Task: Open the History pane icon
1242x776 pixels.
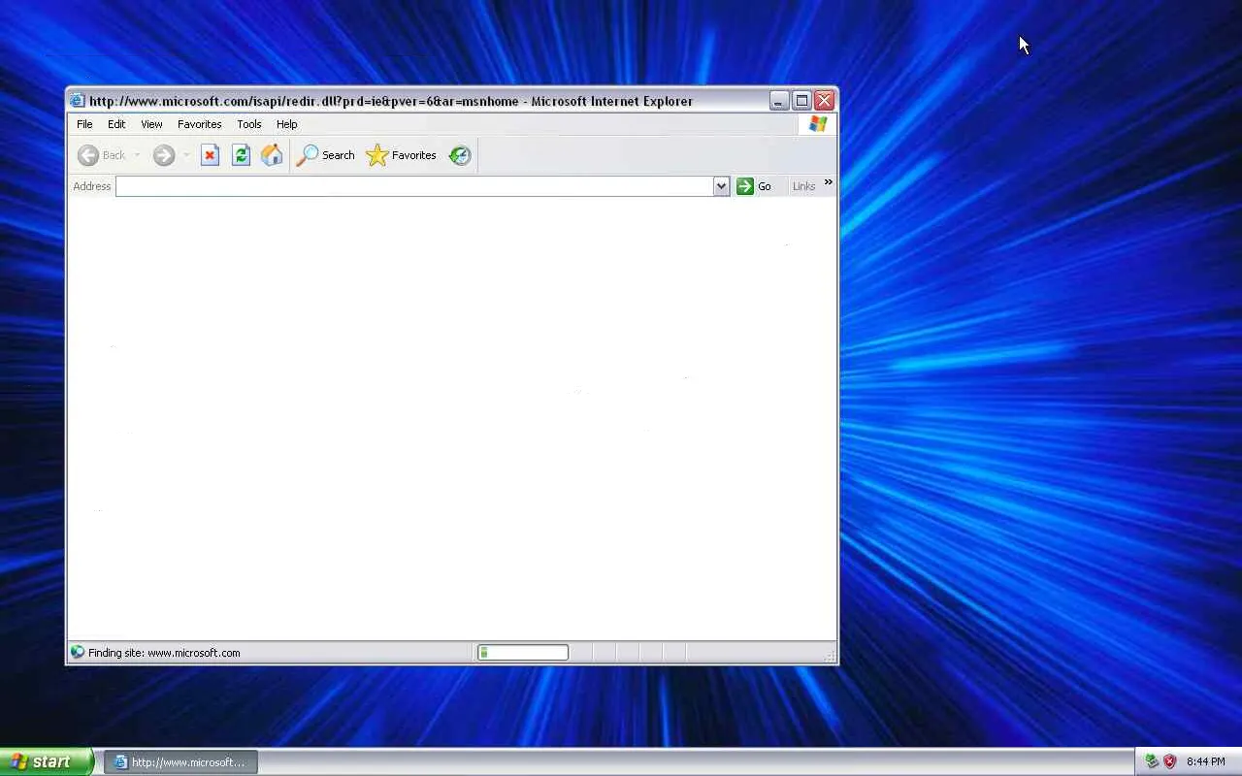Action: click(460, 155)
